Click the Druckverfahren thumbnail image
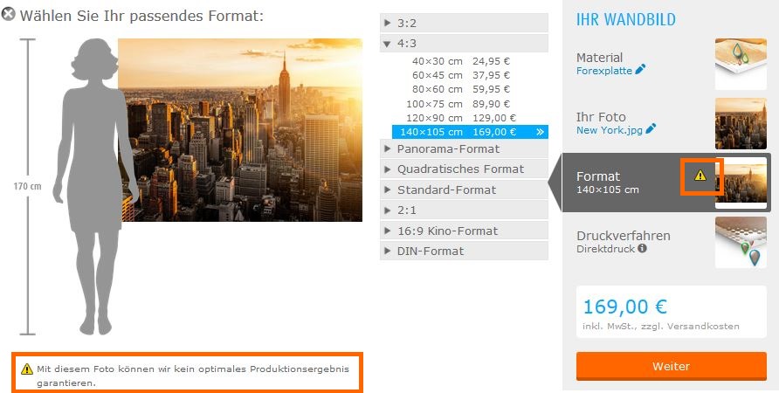Image resolution: width=779 pixels, height=393 pixels. click(741, 242)
